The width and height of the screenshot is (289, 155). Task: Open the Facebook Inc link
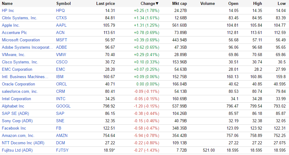point(14,128)
